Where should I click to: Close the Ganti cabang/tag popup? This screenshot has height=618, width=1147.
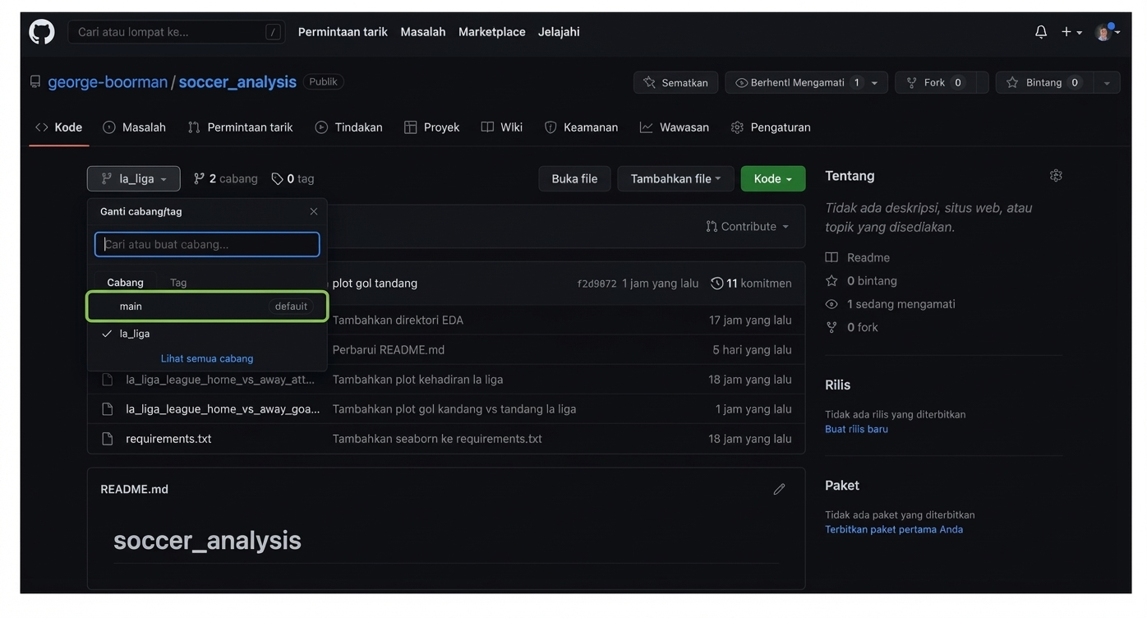point(313,211)
